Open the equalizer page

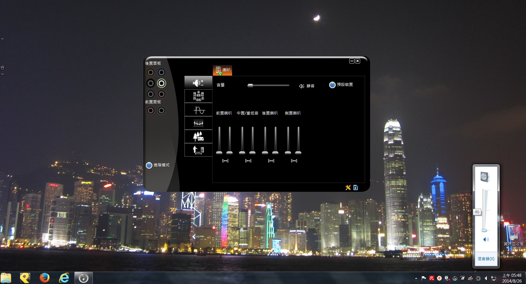198,123
